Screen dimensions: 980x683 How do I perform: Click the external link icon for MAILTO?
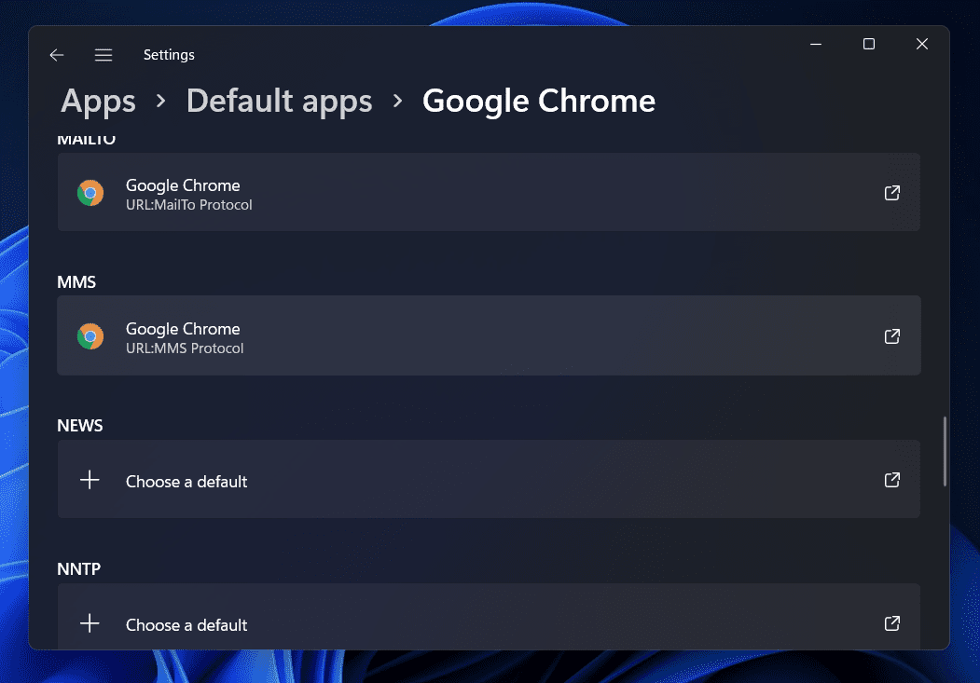(x=891, y=193)
